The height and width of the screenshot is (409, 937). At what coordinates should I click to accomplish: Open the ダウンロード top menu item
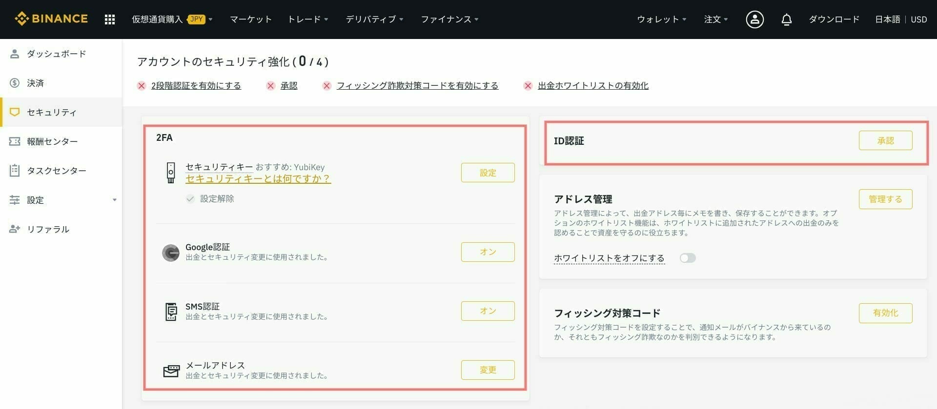click(834, 19)
